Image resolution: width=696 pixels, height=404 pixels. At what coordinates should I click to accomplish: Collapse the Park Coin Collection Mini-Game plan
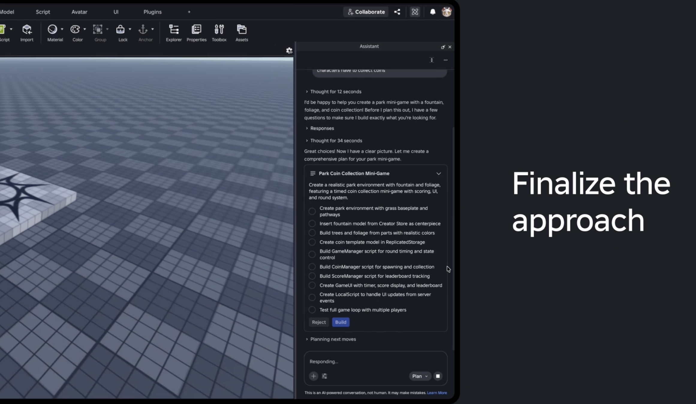439,174
